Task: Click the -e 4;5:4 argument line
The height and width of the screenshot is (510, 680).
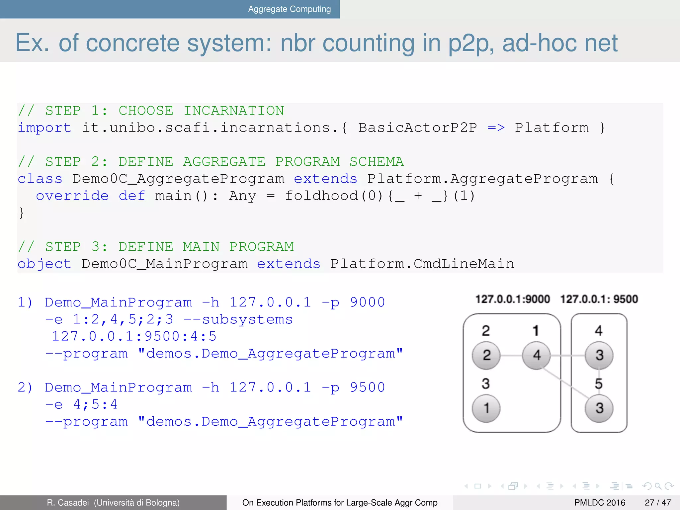Action: click(x=81, y=404)
